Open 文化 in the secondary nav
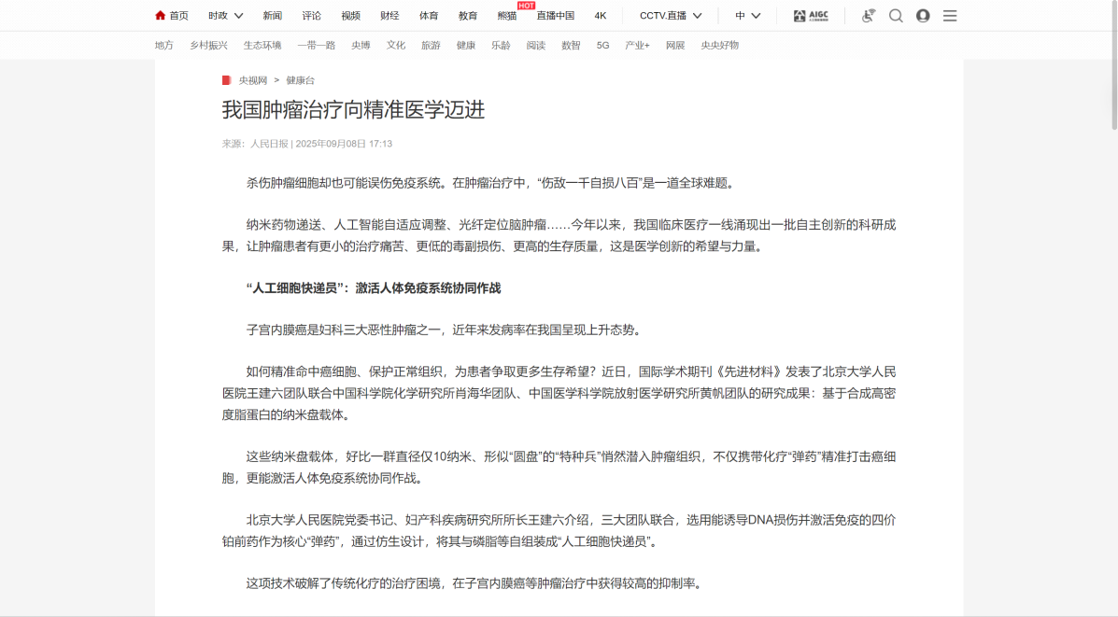The image size is (1118, 617). point(396,45)
